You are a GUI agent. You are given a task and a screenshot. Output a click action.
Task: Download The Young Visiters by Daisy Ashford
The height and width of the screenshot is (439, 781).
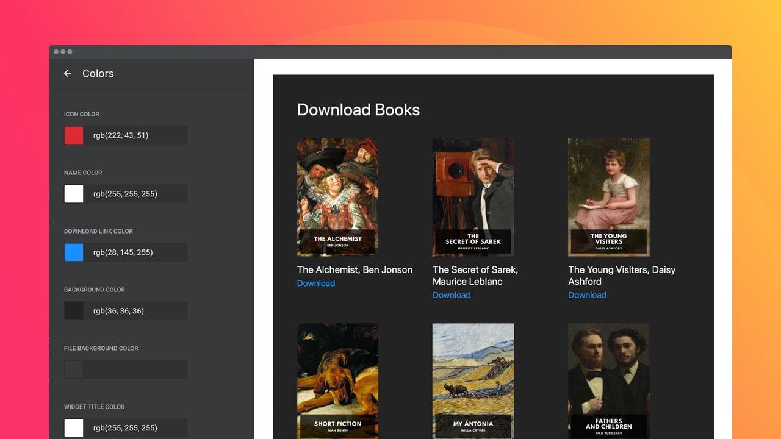pos(587,295)
